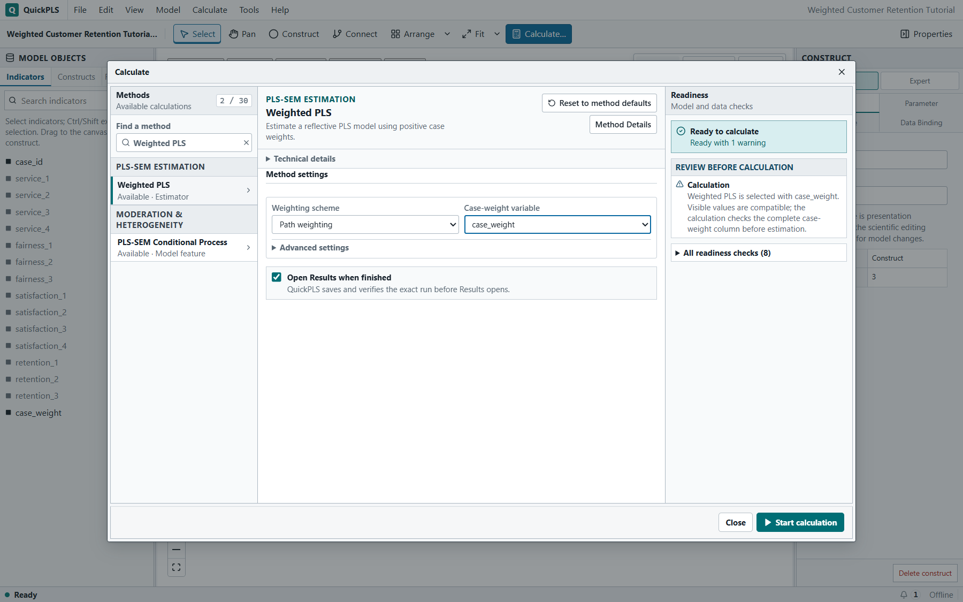Click the Arrange toolbar button
Screen dimensions: 963x602
(x=412, y=34)
